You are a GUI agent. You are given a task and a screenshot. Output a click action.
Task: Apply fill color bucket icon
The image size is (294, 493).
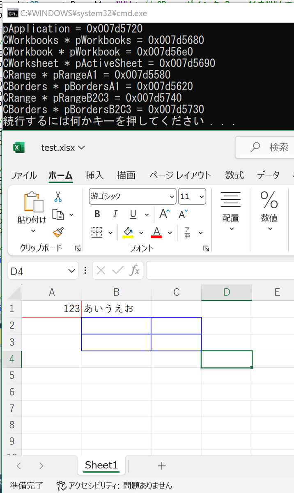(128, 233)
